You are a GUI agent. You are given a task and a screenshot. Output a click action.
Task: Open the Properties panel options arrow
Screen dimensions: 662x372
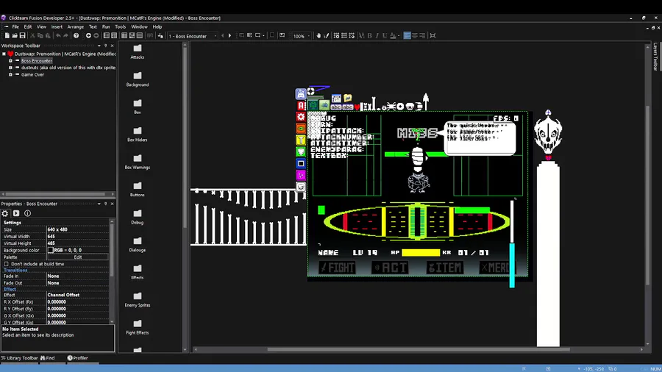[x=99, y=204]
